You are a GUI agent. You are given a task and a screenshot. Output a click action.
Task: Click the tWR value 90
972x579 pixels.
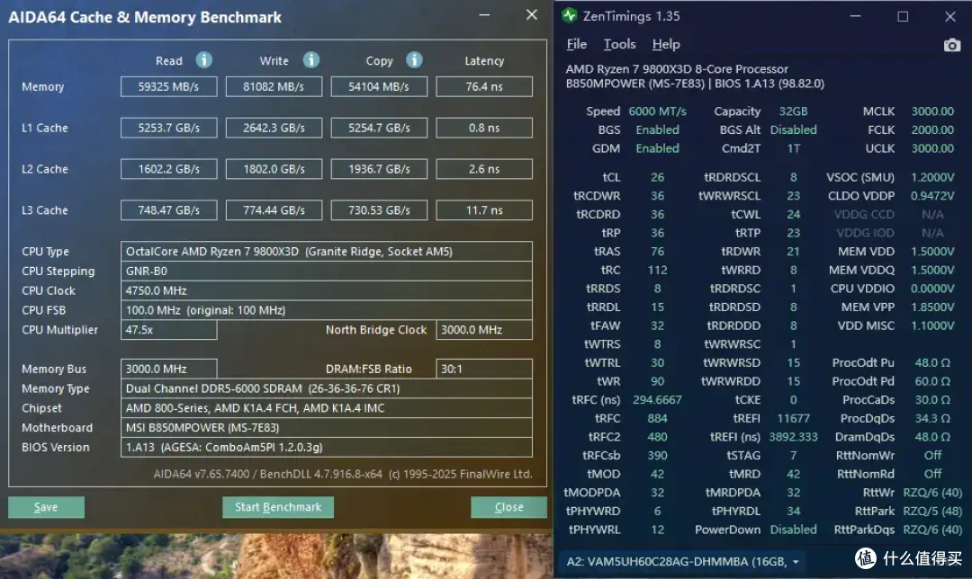pos(657,381)
